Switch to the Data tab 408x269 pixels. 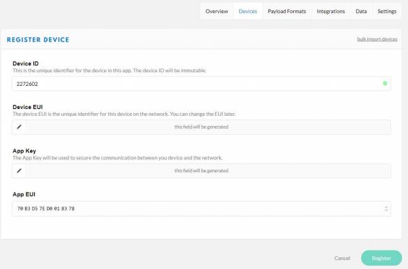(361, 11)
